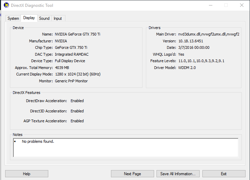Screen dimensions: 250x180
Task: Click Manufacturer value 'NVIDIA'
Action: 61,41
